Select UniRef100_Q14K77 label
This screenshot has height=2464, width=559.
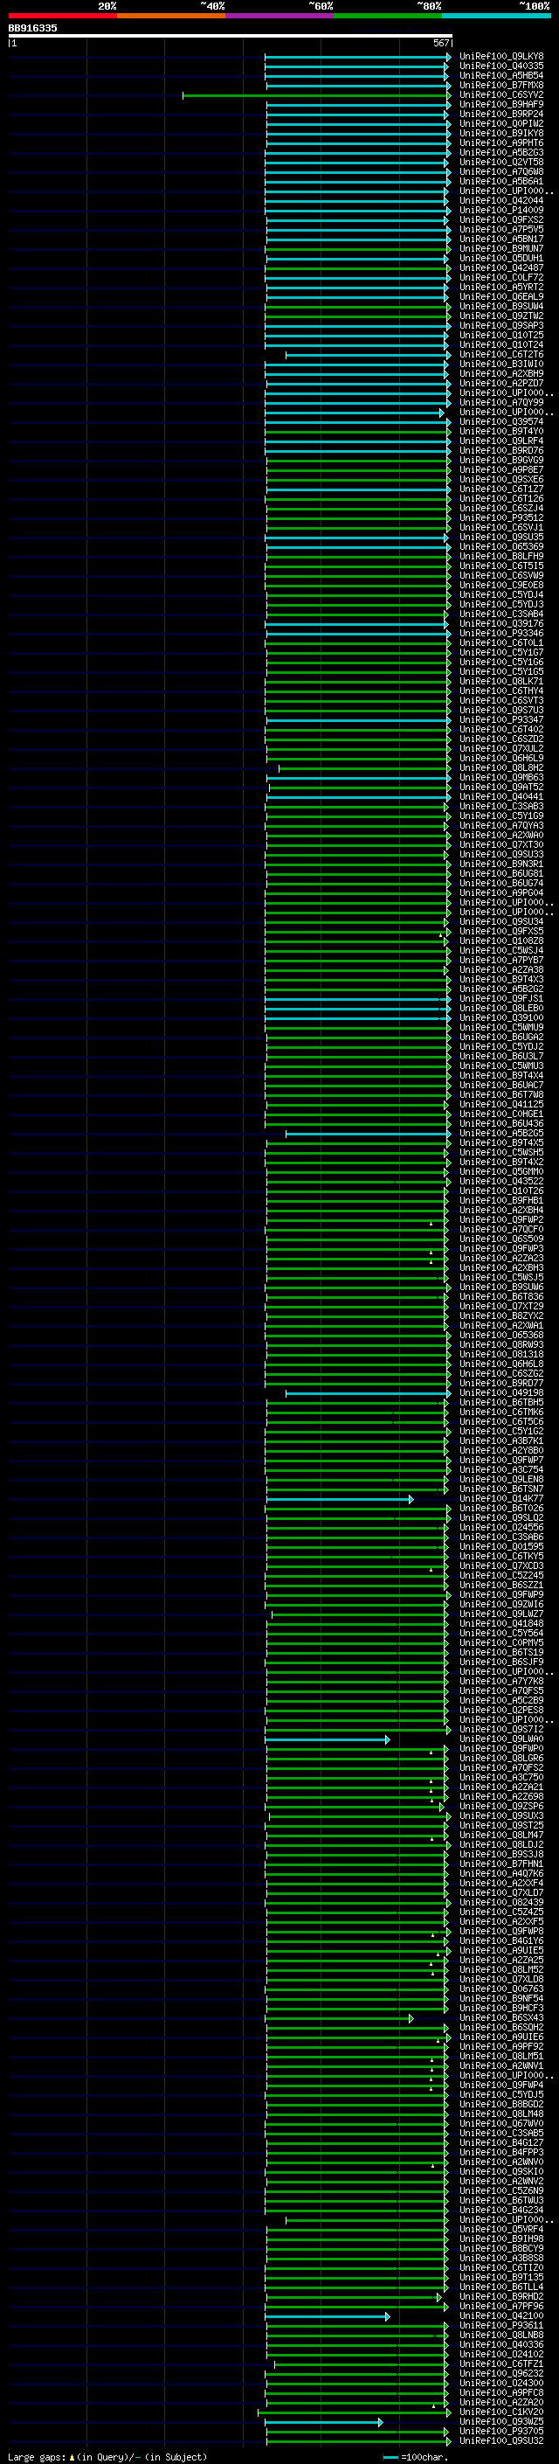[x=500, y=1498]
